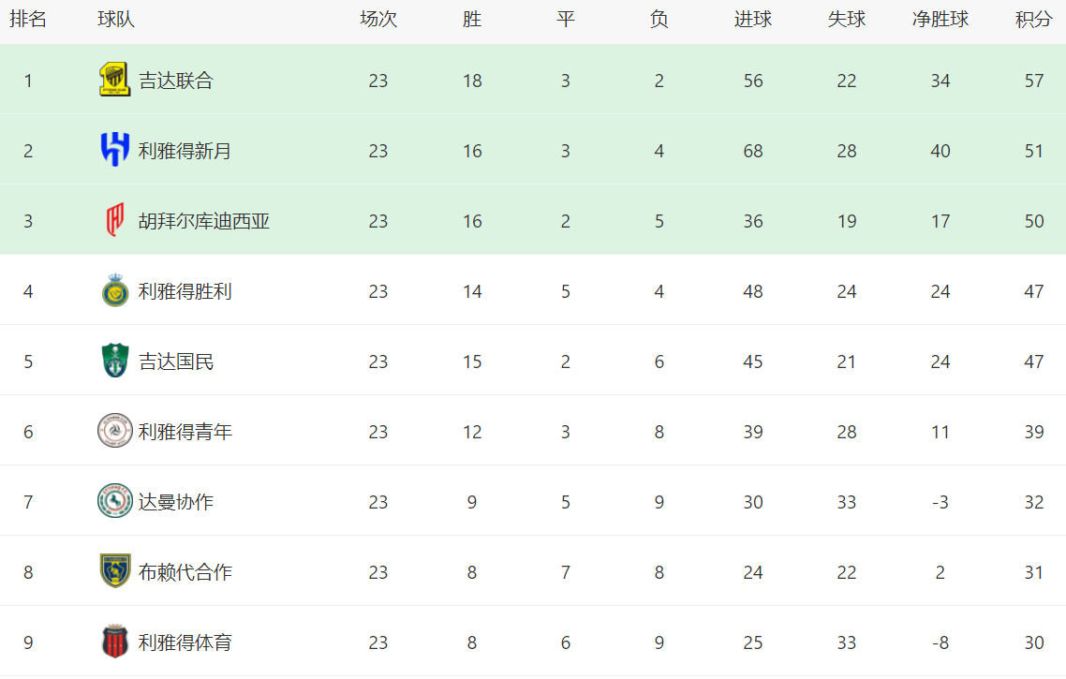Click 吉达联合's 57 points cell
The width and height of the screenshot is (1066, 679).
1033,81
